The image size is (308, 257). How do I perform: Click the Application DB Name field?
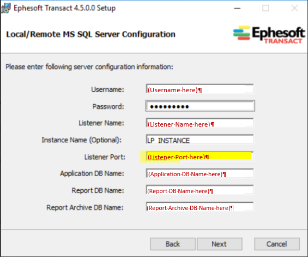[200, 174]
